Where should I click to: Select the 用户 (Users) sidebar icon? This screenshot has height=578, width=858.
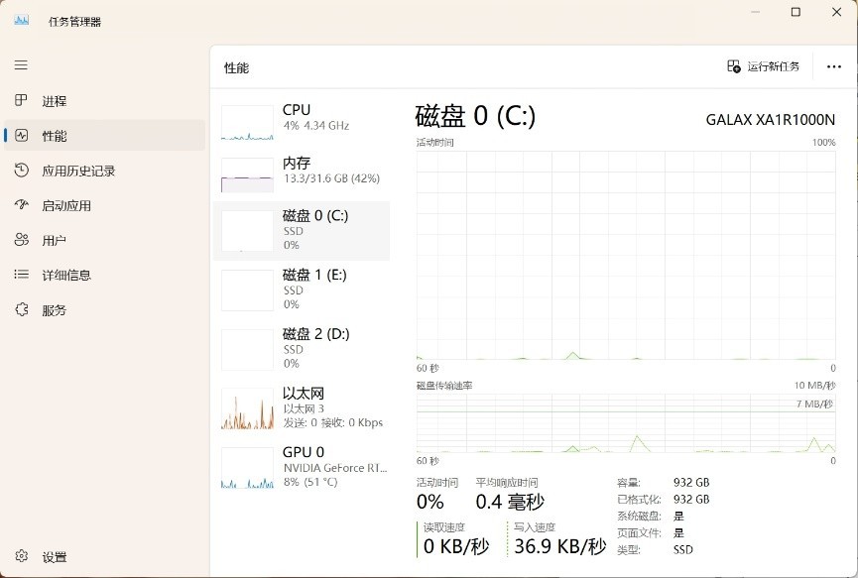pos(22,240)
